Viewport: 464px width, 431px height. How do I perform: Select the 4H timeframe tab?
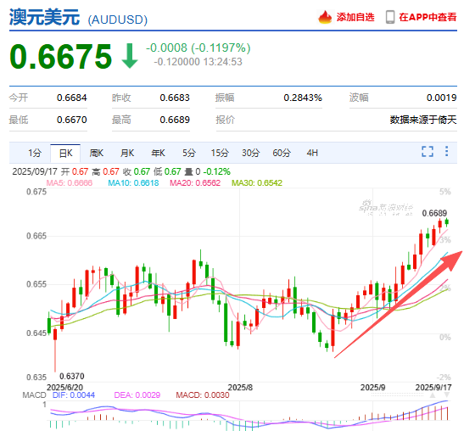pyautogui.click(x=312, y=153)
